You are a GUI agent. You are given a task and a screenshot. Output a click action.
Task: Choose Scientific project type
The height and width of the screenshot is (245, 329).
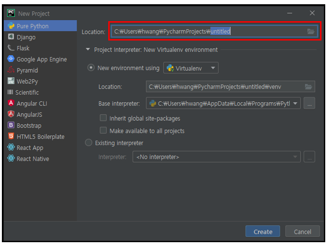[x=40, y=92]
